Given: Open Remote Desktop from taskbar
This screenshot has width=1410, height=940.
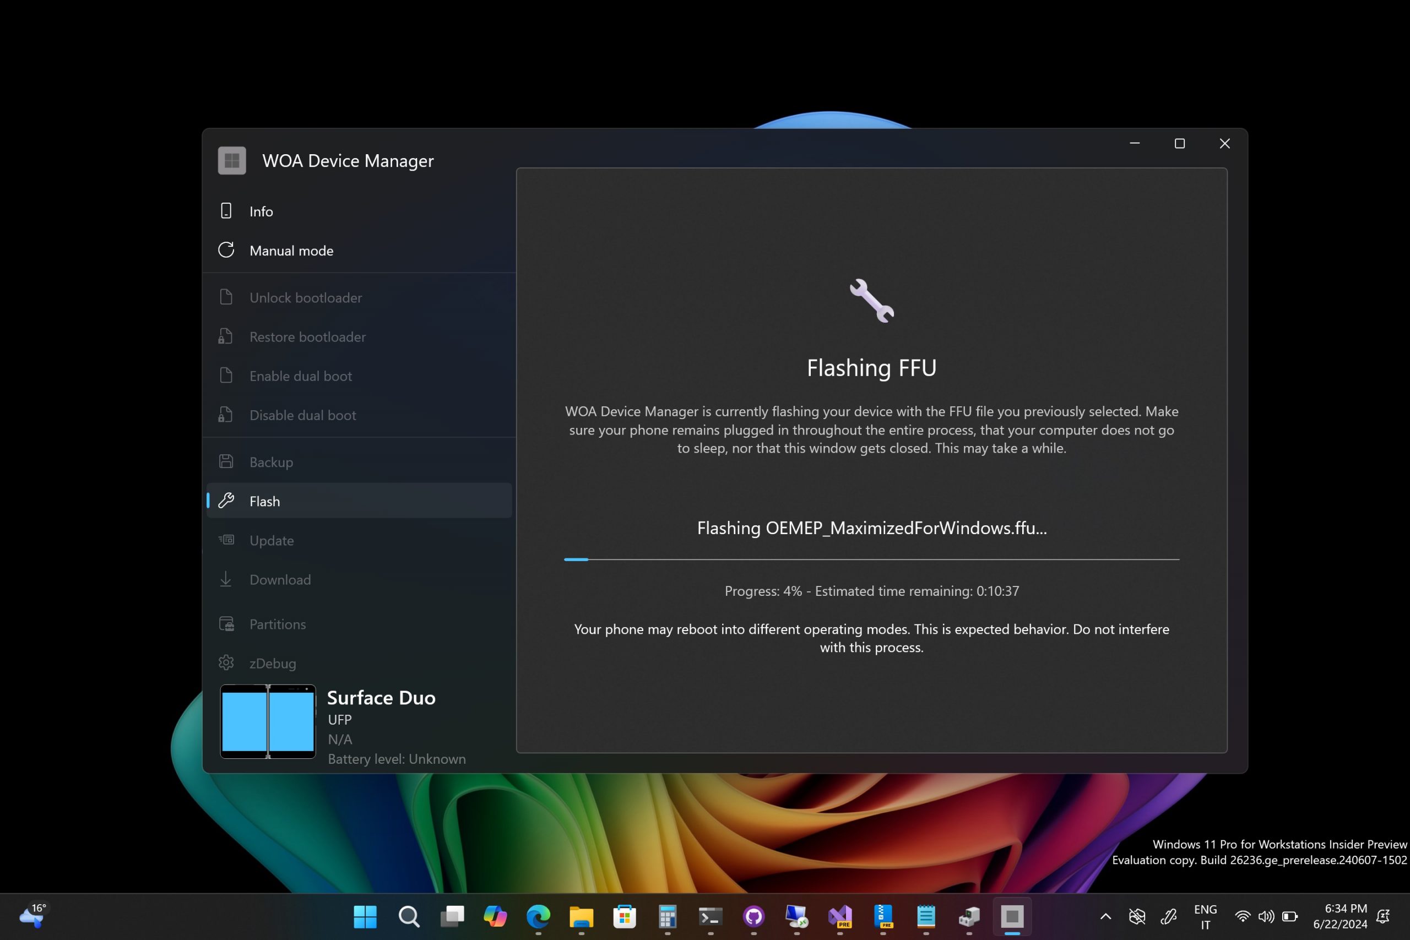Looking at the screenshot, I should point(797,917).
